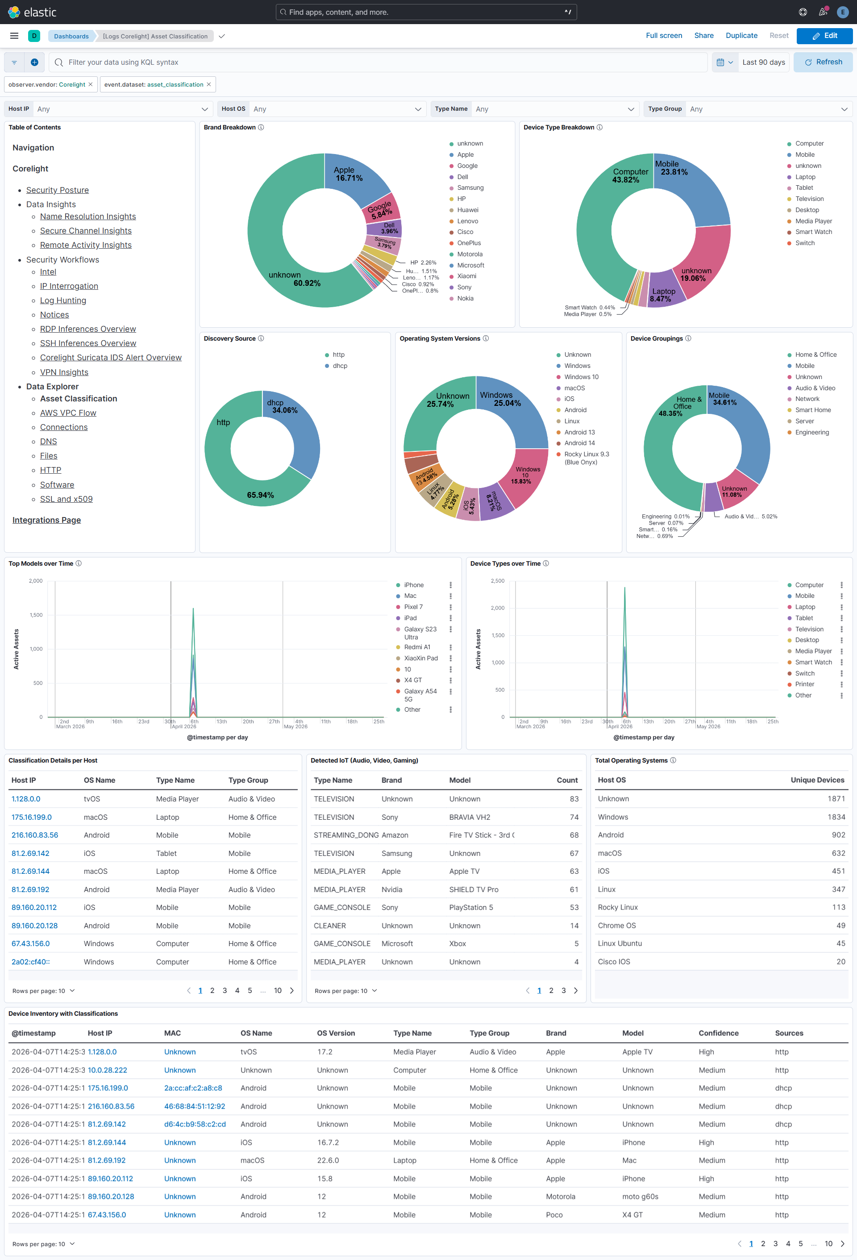Image resolution: width=857 pixels, height=1260 pixels.
Task: Show info for Device Groupings panel
Action: [x=688, y=338]
